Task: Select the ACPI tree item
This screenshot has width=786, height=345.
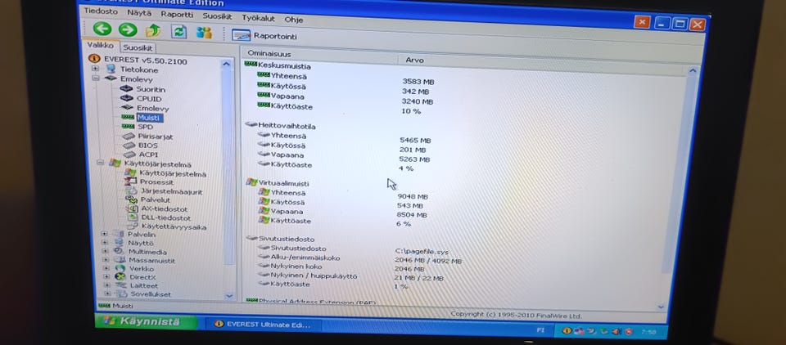Action: [148, 155]
